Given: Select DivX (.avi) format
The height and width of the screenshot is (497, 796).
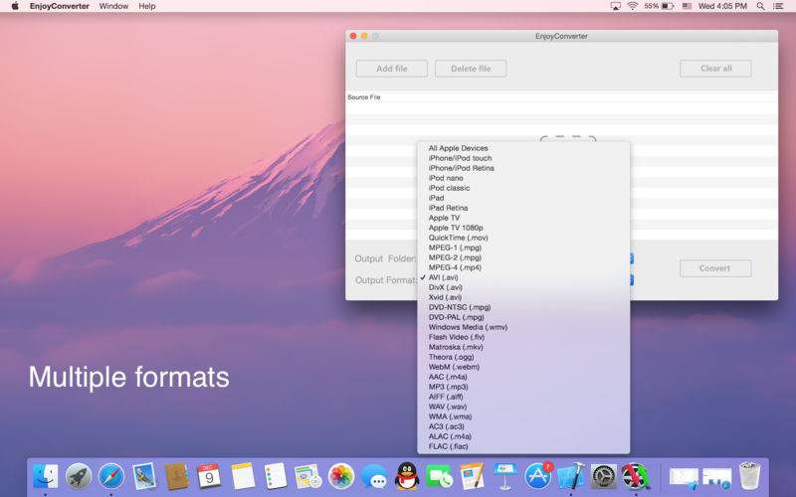Looking at the screenshot, I should pos(523,287).
